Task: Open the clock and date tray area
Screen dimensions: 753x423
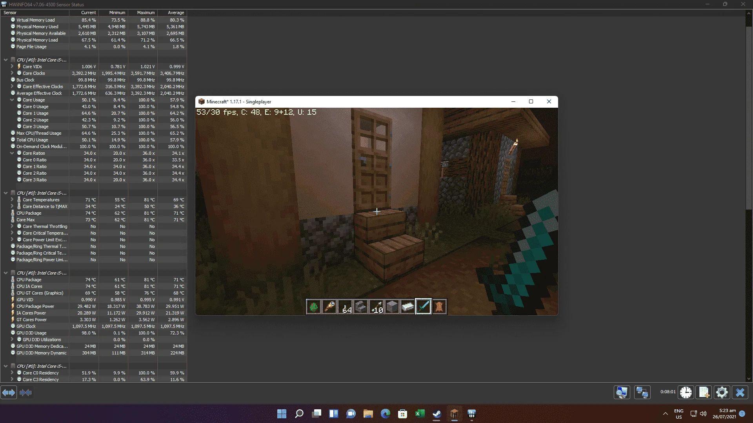Action: point(724,414)
